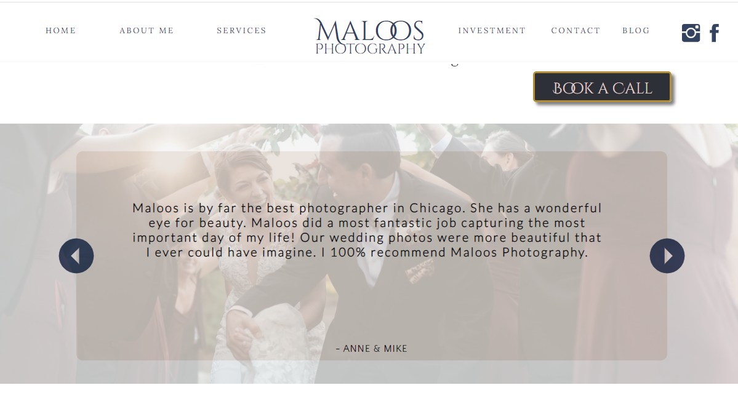Open the Instagram profile icon
The image size is (738, 393).
691,33
